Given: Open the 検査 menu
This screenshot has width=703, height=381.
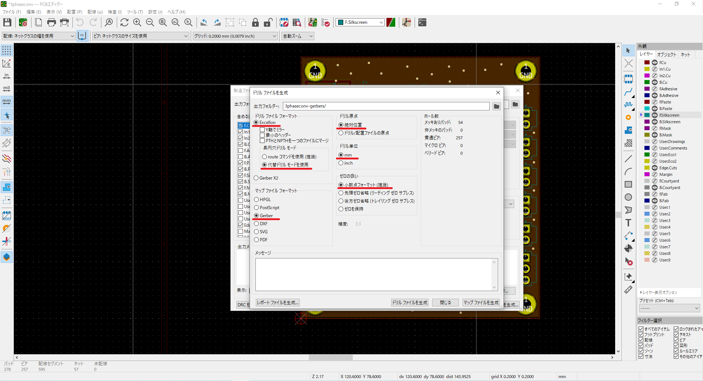Looking at the screenshot, I should pyautogui.click(x=115, y=12).
